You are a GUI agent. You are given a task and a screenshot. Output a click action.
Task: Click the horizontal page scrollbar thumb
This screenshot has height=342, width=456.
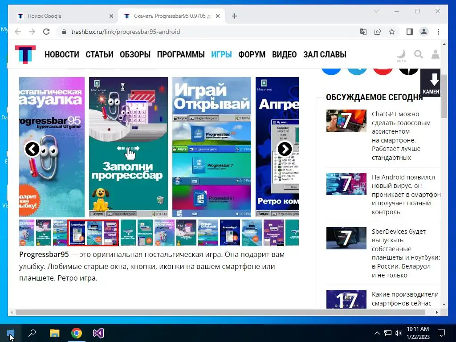[220, 312]
